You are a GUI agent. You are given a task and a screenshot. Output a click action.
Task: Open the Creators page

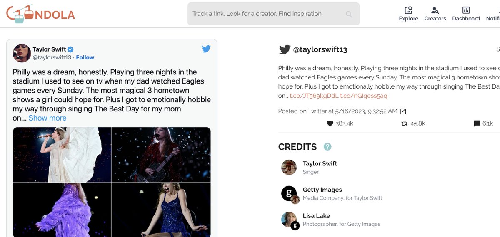(435, 14)
